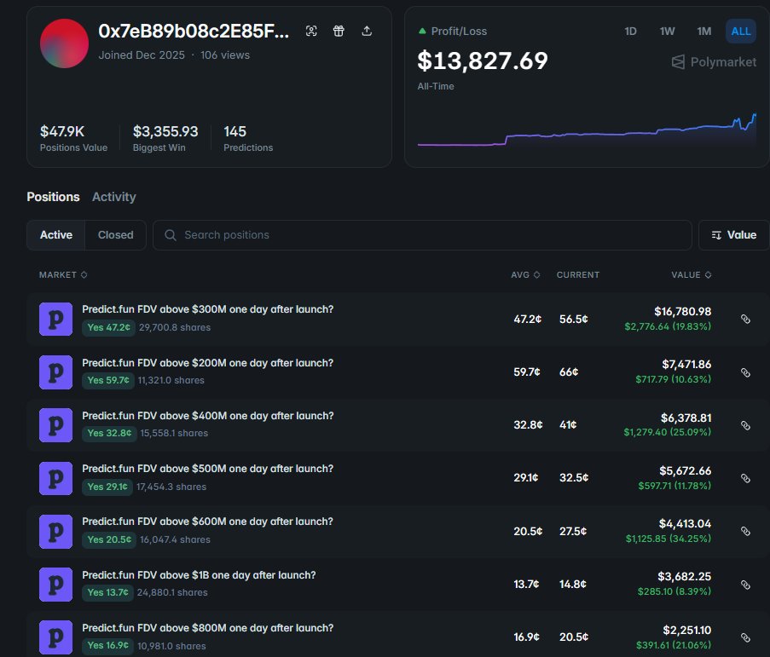Select the 1M chart range
Screen dimensions: 770x657
(x=704, y=31)
